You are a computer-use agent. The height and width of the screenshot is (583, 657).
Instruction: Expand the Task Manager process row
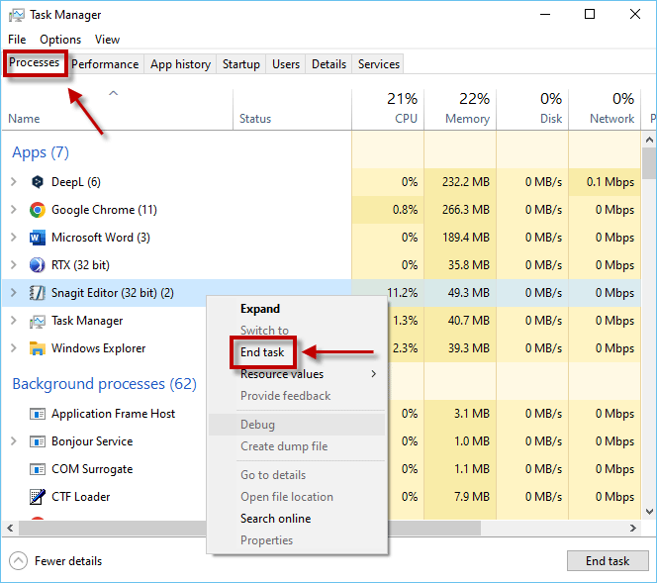[14, 321]
